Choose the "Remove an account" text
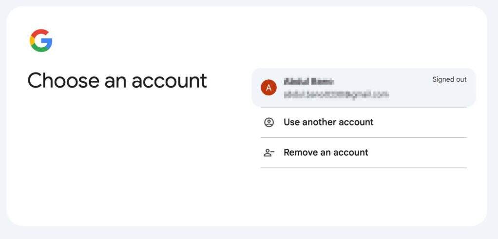The width and height of the screenshot is (498, 239). click(x=326, y=152)
